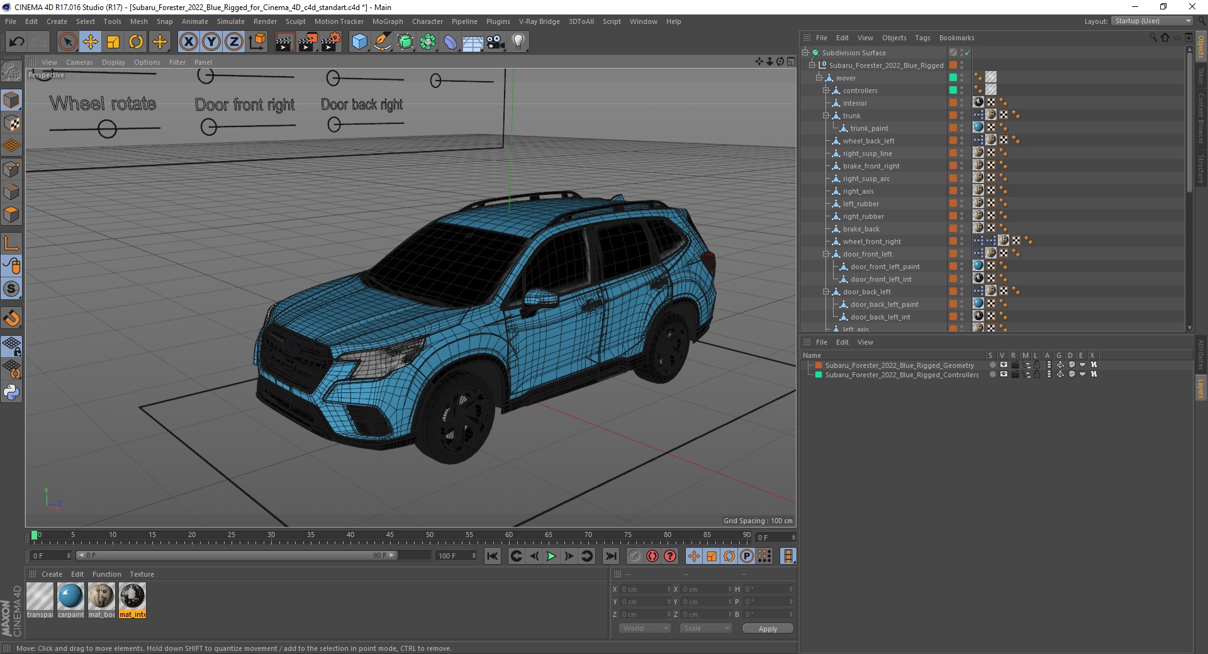Image resolution: width=1208 pixels, height=654 pixels.
Task: Open the material manager Texture menu
Action: point(142,574)
